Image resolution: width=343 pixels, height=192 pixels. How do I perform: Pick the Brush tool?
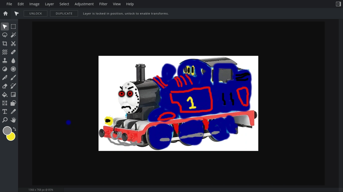[x=13, y=77]
